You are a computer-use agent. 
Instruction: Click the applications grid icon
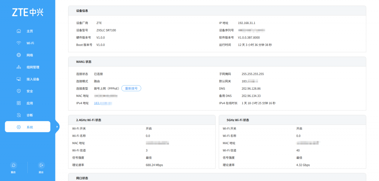point(19,103)
